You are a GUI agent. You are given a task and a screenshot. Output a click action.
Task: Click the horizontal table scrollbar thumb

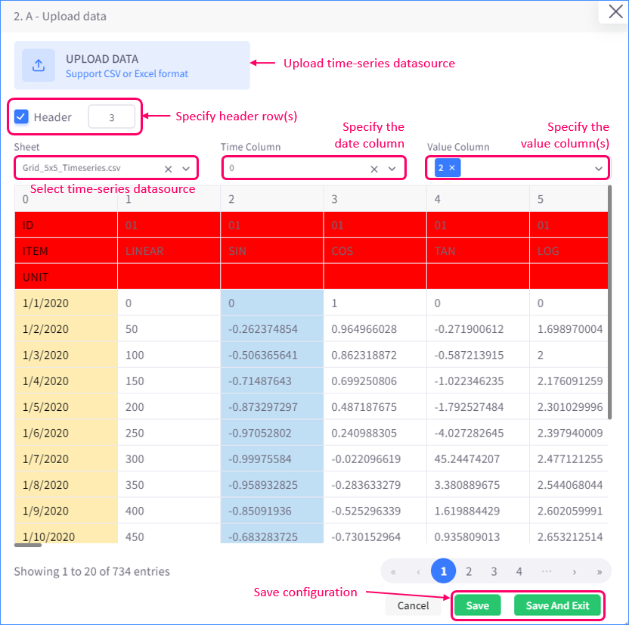28,545
